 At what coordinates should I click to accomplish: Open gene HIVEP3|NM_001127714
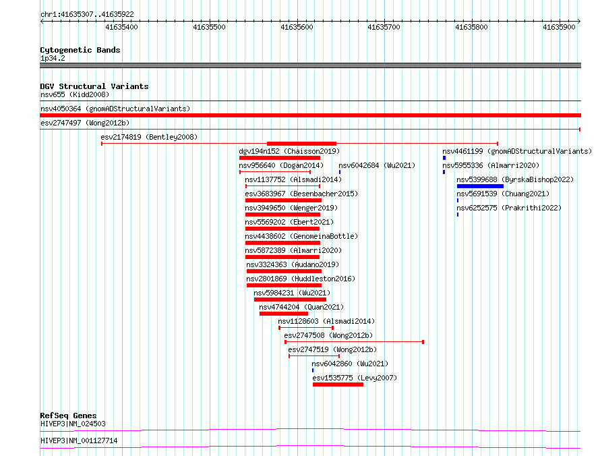click(x=79, y=440)
